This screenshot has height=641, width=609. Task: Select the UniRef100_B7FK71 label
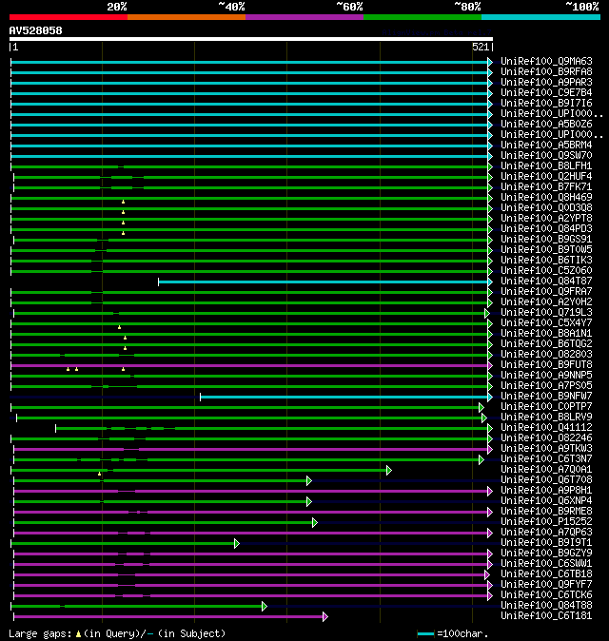click(x=546, y=186)
